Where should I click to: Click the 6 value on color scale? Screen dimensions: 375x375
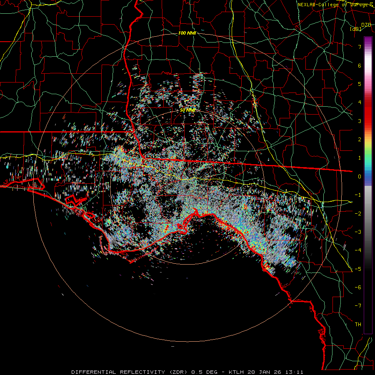coord(360,65)
